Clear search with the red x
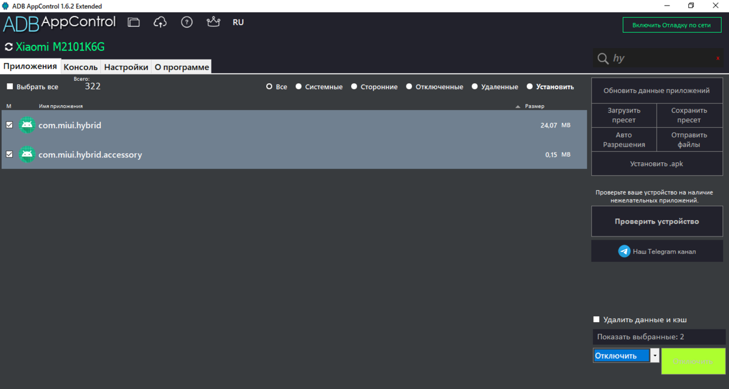The image size is (729, 389). click(717, 58)
